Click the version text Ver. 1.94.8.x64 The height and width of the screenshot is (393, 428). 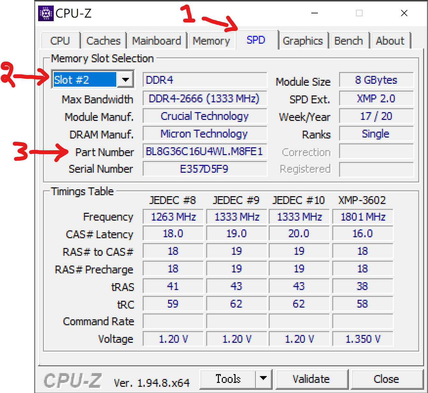(x=152, y=383)
